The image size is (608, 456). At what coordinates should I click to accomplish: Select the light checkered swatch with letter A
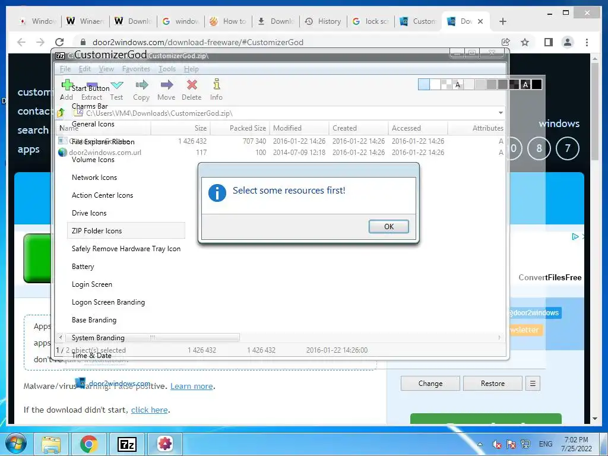[458, 84]
